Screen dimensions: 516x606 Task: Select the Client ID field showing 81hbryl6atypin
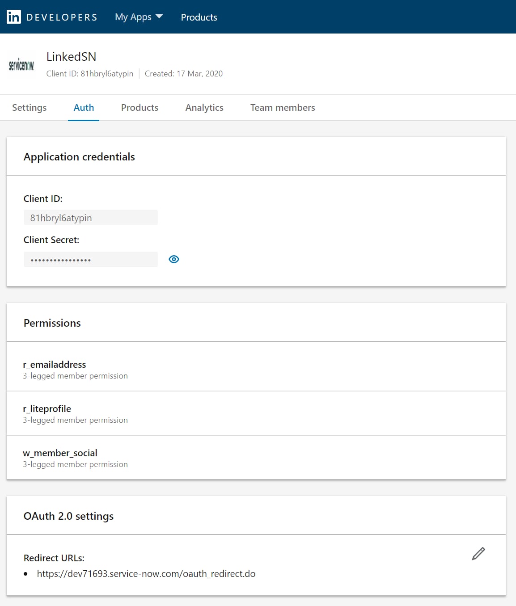90,217
